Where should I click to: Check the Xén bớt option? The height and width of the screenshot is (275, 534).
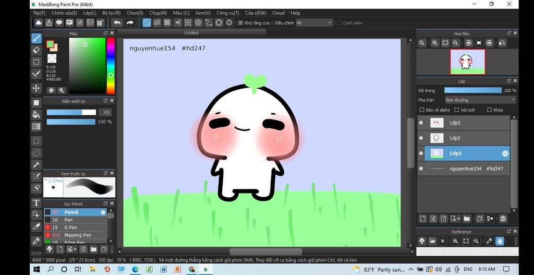pyautogui.click(x=457, y=110)
